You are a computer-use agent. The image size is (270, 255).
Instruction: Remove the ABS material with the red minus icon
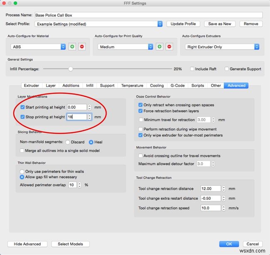pos(82,47)
